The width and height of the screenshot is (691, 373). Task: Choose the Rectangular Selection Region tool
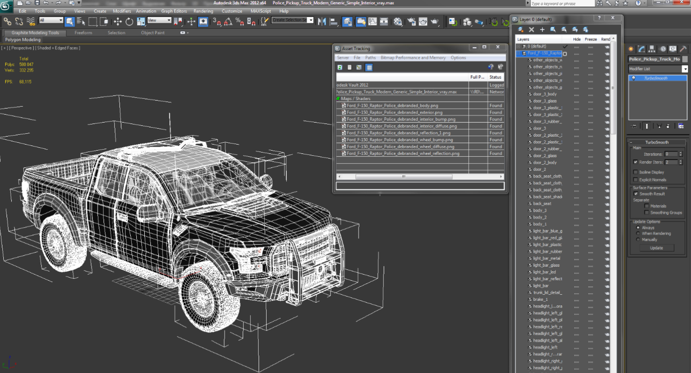tap(92, 21)
